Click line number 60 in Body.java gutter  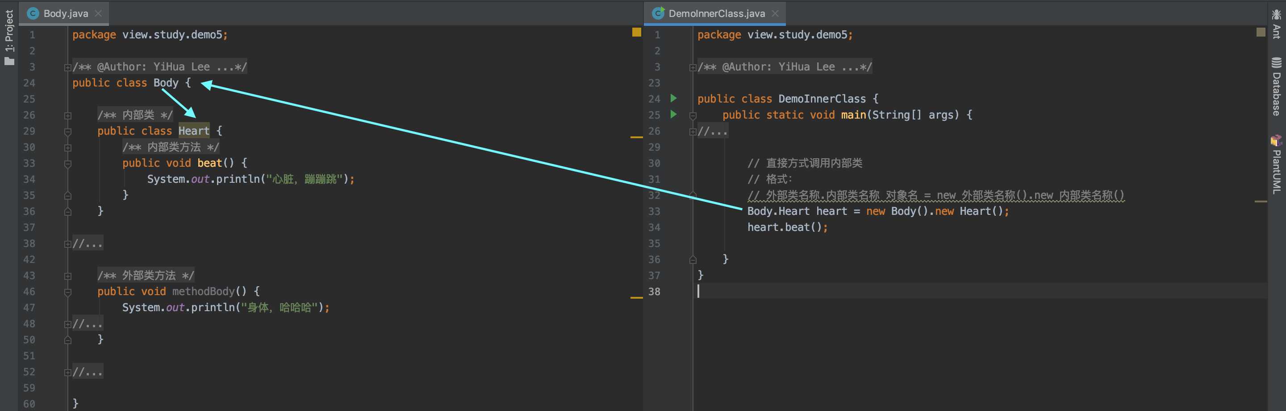[29, 403]
